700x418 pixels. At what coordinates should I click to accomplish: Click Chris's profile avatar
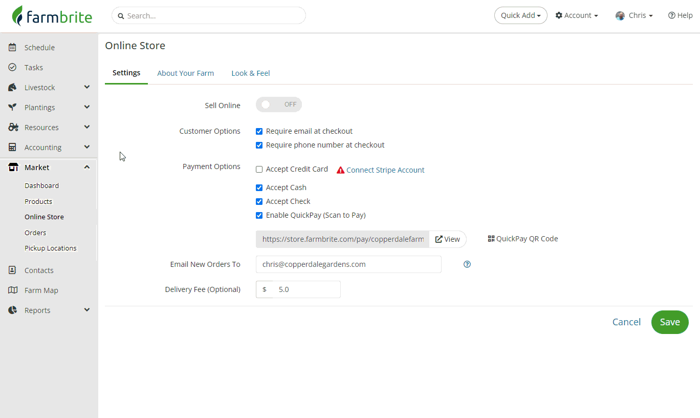[x=620, y=16]
